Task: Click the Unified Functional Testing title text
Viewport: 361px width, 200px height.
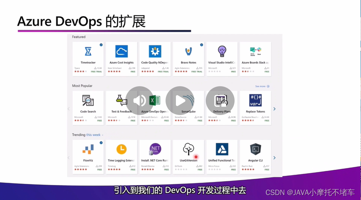Action: (x=222, y=161)
